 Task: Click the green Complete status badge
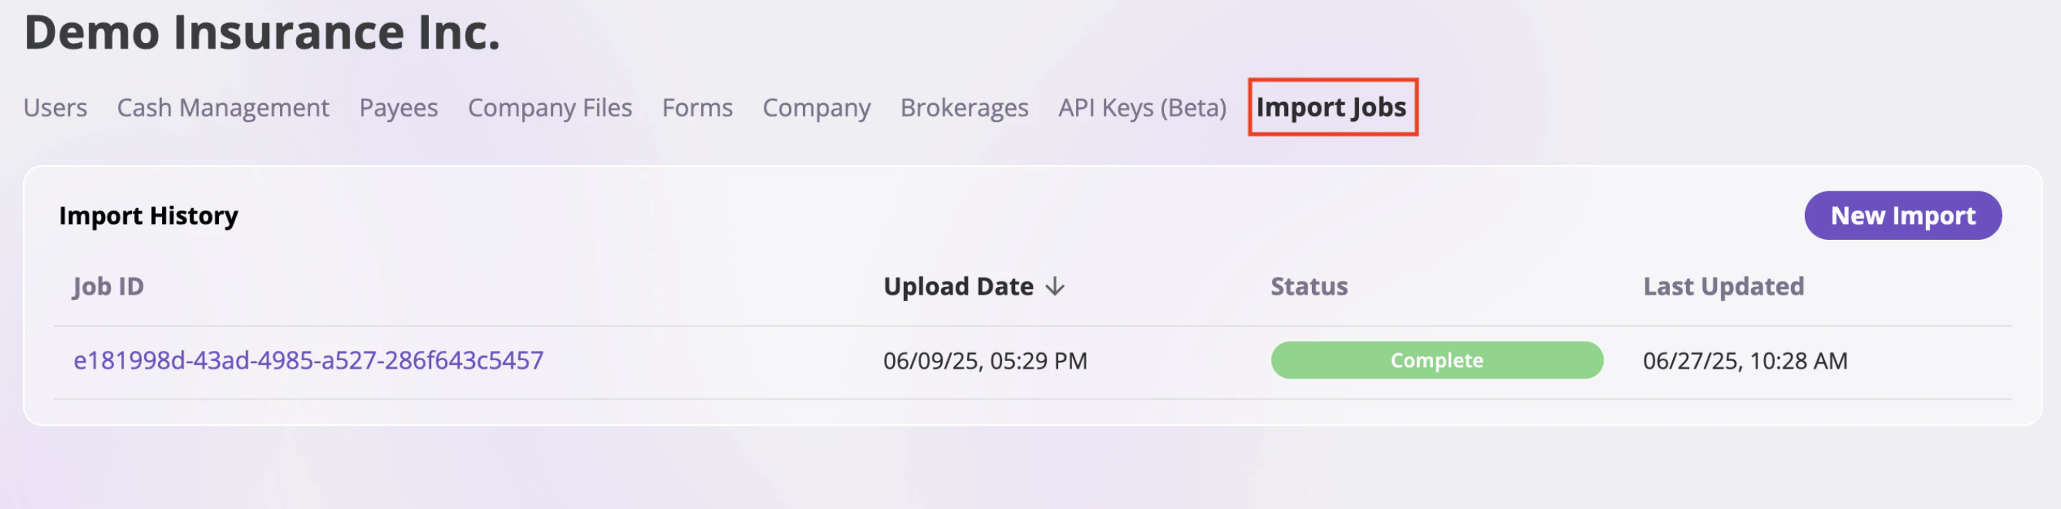[1436, 360]
